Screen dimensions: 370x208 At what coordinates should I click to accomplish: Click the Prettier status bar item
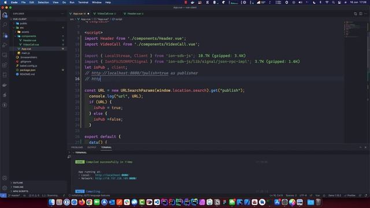[x=350, y=195]
